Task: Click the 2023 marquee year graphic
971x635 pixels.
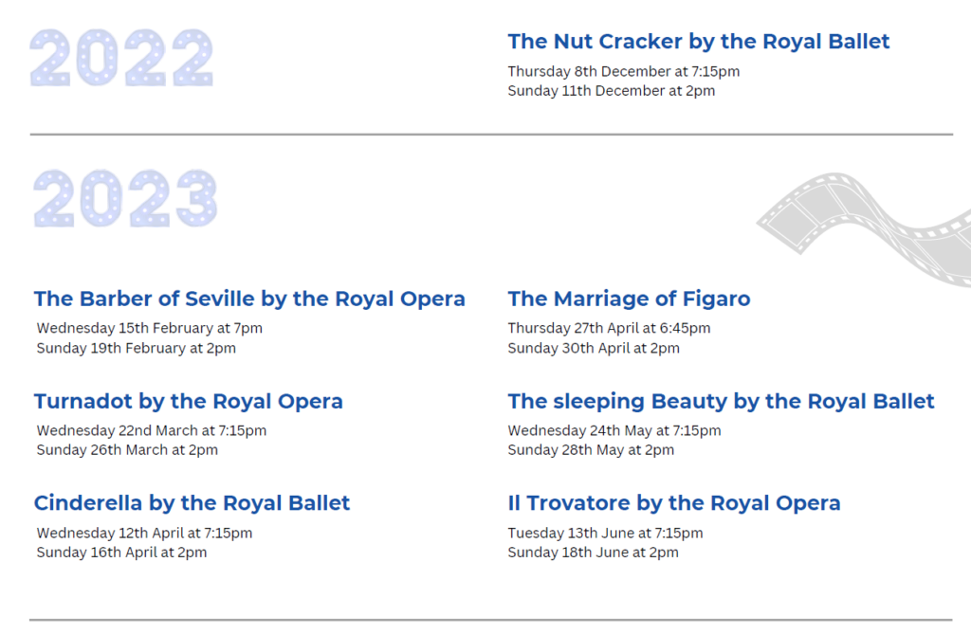Action: click(125, 198)
